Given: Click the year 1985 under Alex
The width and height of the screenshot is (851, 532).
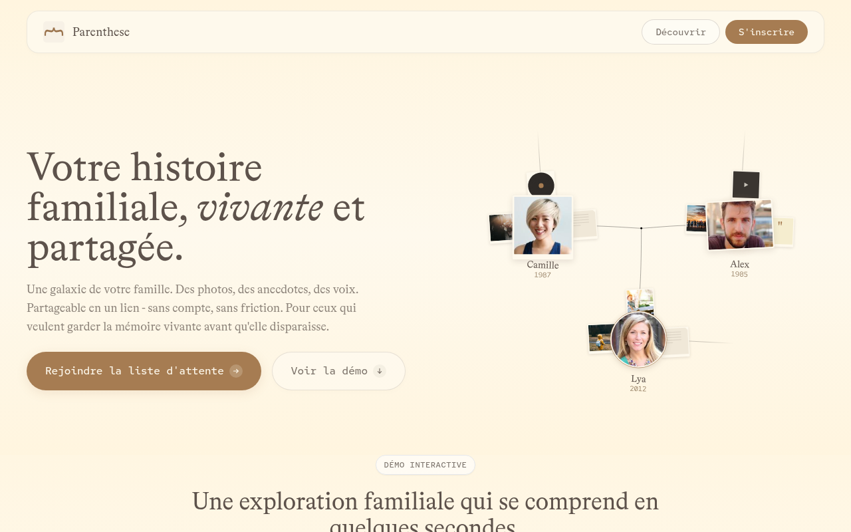Looking at the screenshot, I should tap(739, 274).
